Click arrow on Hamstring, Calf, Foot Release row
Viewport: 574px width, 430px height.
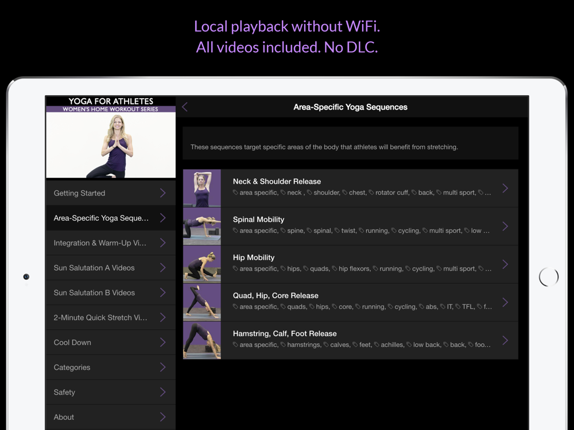point(505,341)
